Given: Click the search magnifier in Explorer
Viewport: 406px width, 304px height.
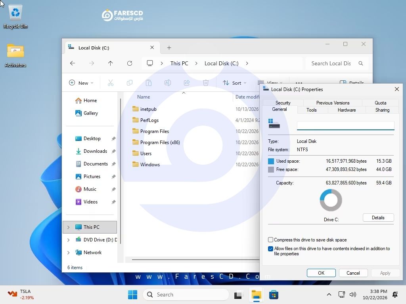Looking at the screenshot, I should pos(361,63).
